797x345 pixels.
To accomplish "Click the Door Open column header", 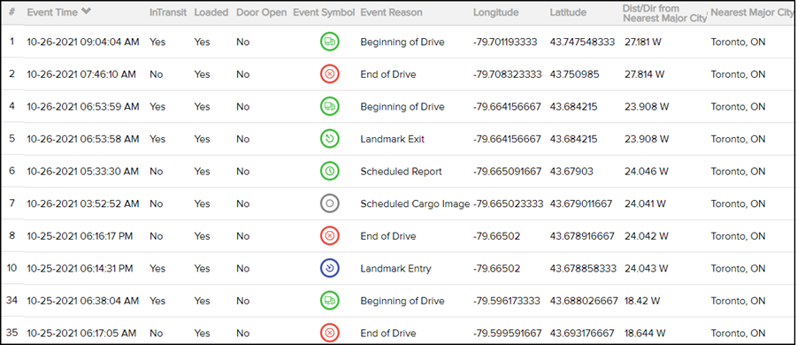I will tap(262, 12).
